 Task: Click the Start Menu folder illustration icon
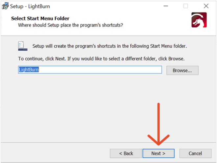[23, 46]
